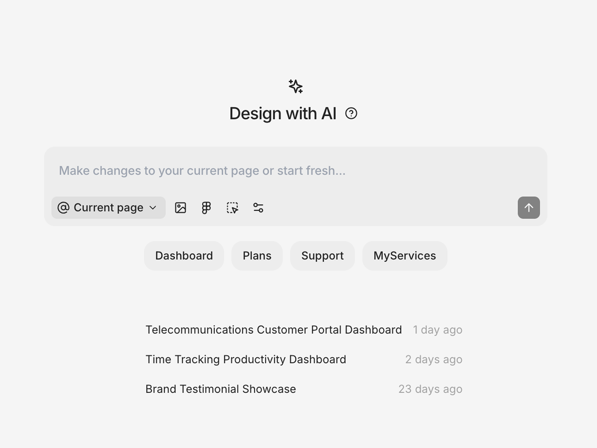Click the @ mention icon in Current page chip
The image size is (597, 448).
point(63,208)
